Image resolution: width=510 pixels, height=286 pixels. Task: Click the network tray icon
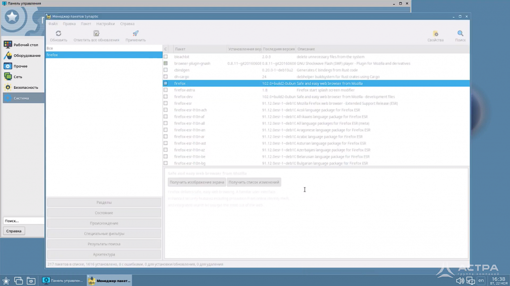[x=470, y=281]
